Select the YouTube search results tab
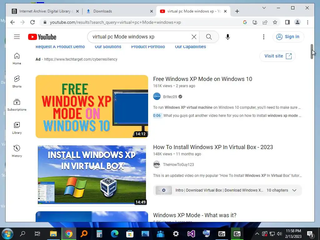The image size is (320, 240). tap(193, 11)
